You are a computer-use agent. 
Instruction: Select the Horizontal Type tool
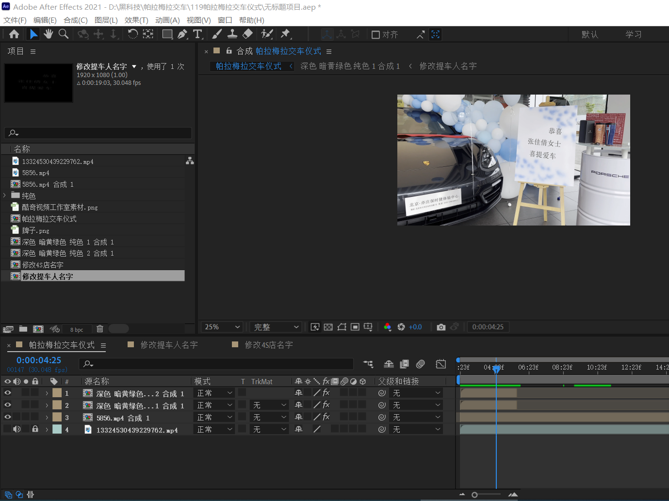197,34
